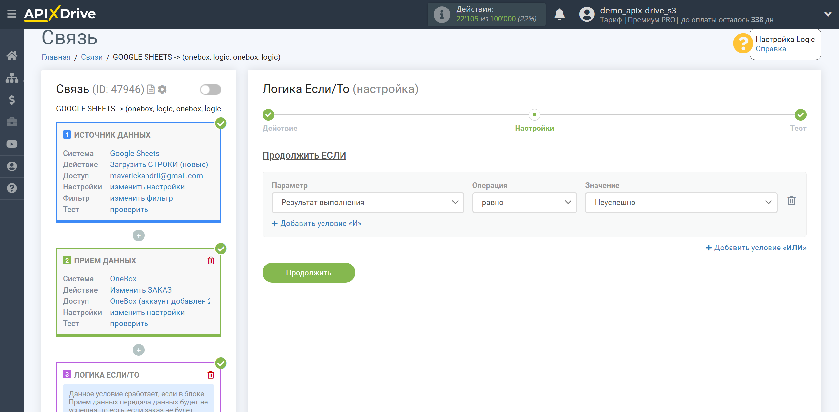Open maverickandrii@gmail.com access link
839x412 pixels.
(x=156, y=176)
